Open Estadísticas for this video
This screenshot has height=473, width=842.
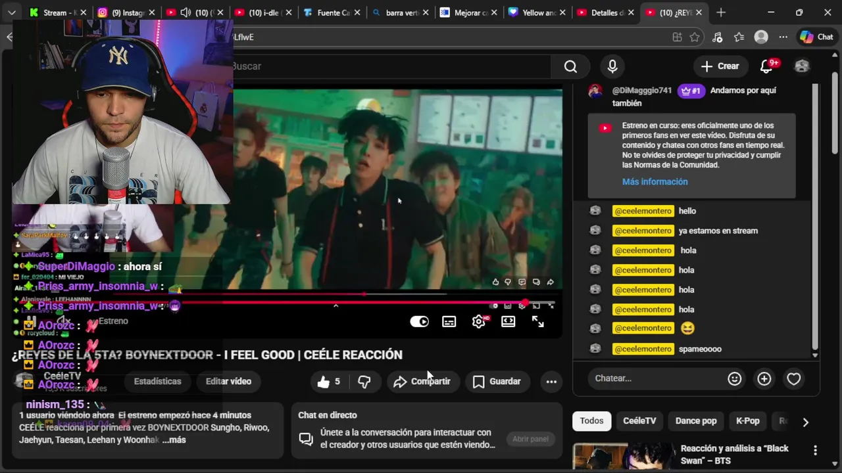[157, 381]
